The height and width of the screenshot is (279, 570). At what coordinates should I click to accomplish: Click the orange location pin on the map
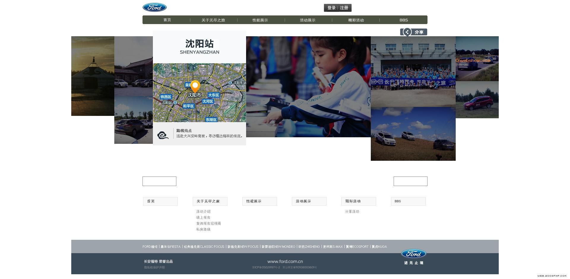tap(195, 86)
